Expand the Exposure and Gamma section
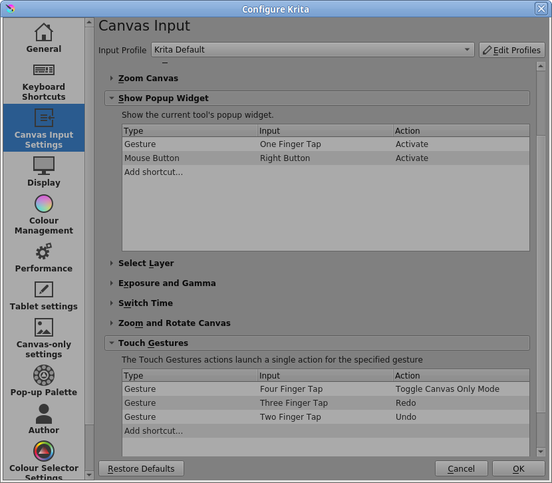552x483 pixels. 166,283
